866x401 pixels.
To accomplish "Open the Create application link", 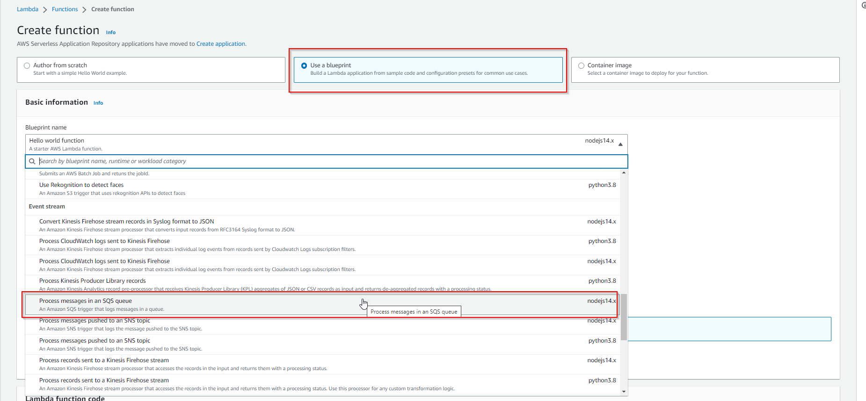I will (221, 44).
